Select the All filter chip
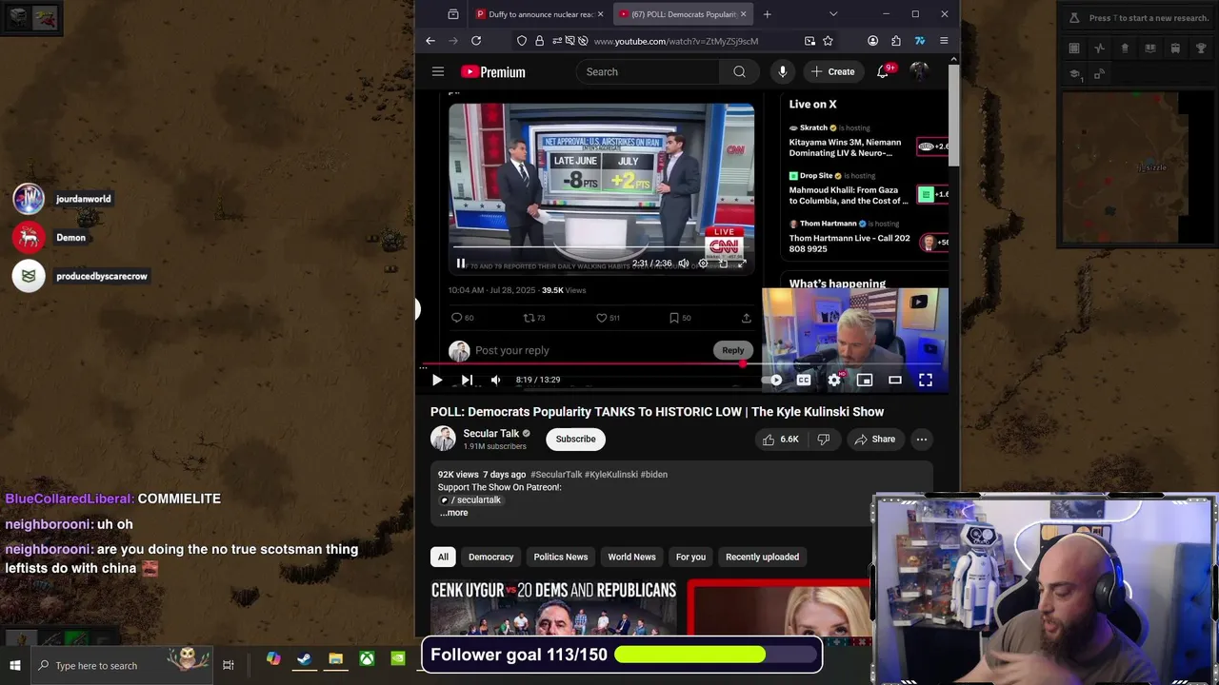The height and width of the screenshot is (685, 1219). tap(443, 557)
